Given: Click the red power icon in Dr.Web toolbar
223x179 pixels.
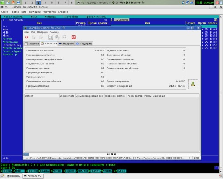Looking at the screenshot, I should pyautogui.click(x=74, y=37).
